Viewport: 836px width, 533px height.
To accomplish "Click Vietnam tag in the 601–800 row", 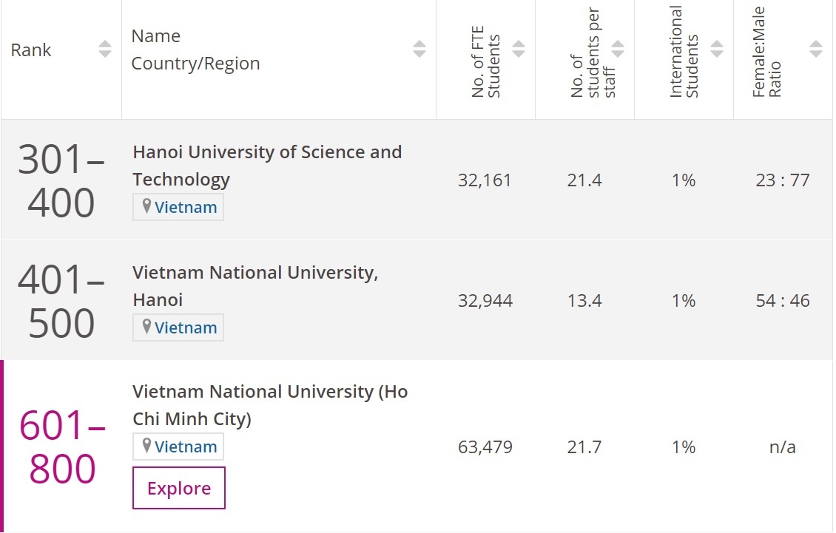I will (186, 447).
